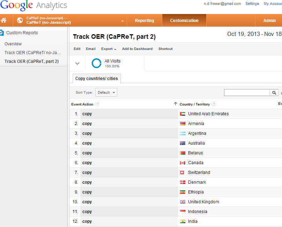The height and width of the screenshot is (227, 282).
Task: Open the Sort Type Default dropdown
Action: coord(106,92)
